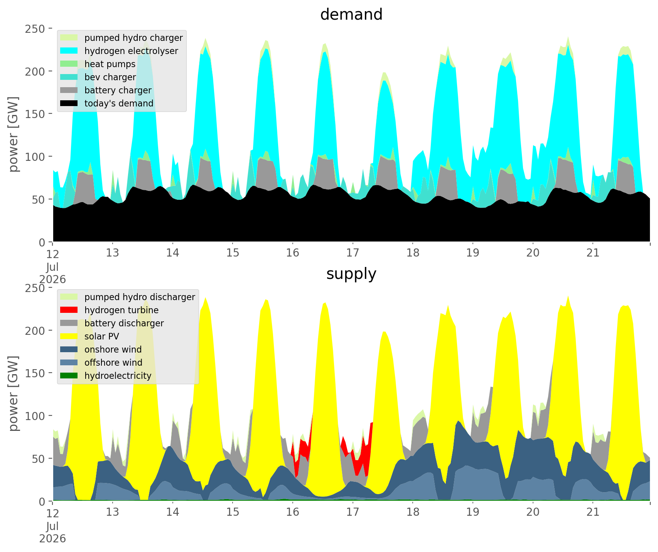Select date tick 21 on supply chart x-axis
Image resolution: width=658 pixels, height=552 pixels.
[593, 512]
